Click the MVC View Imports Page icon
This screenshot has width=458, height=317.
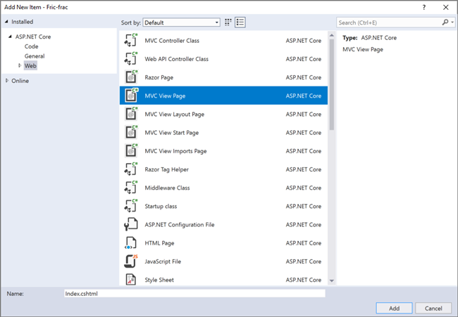(131, 150)
